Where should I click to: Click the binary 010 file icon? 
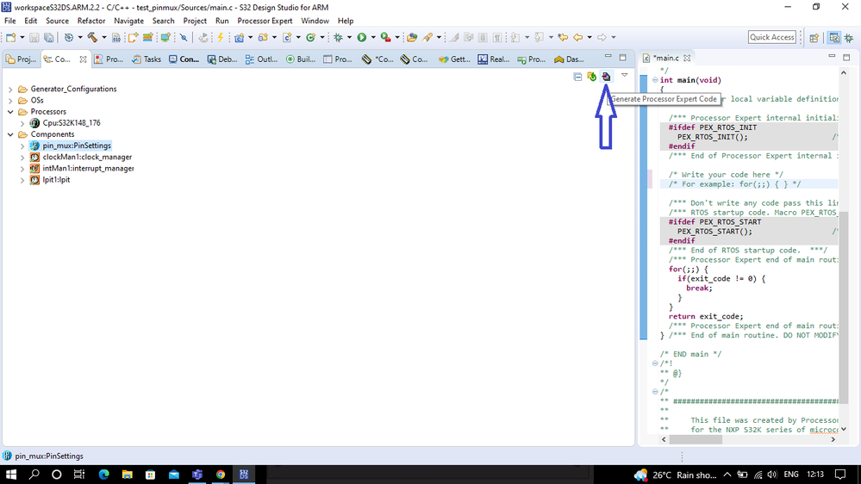coord(115,37)
